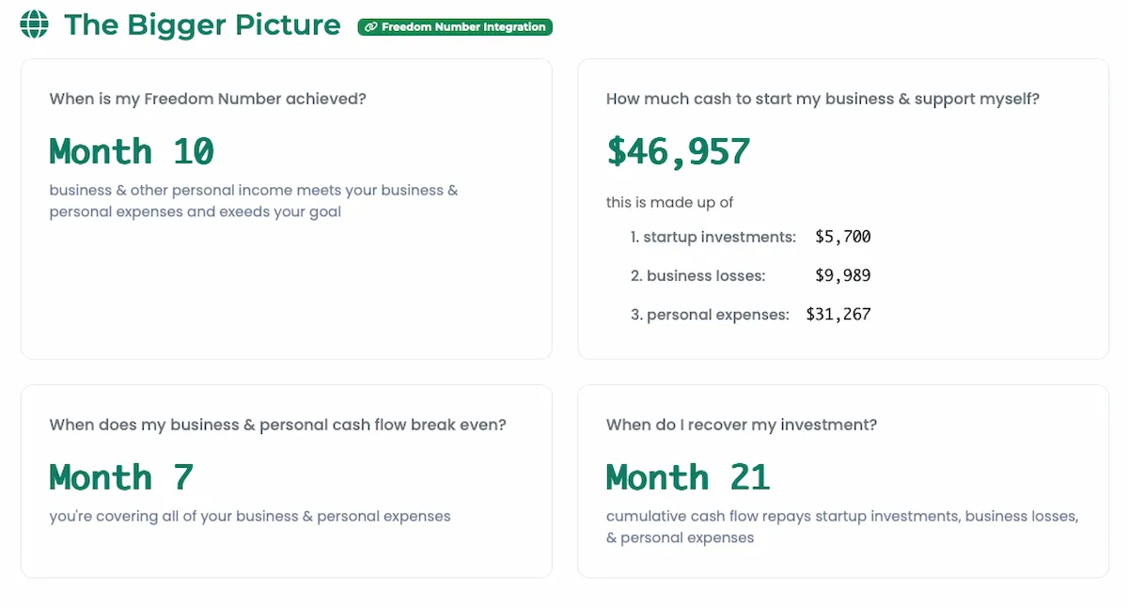Click the $5,700 startup investments amount

[x=843, y=237]
